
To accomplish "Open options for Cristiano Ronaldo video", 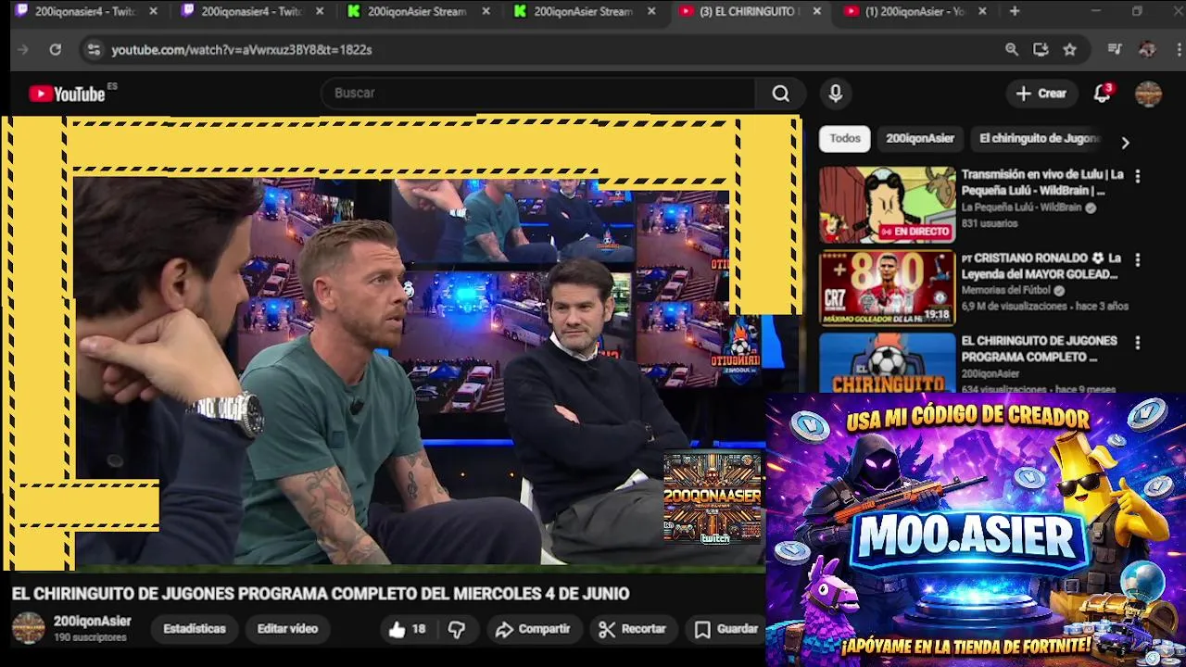I will coord(1138,259).
